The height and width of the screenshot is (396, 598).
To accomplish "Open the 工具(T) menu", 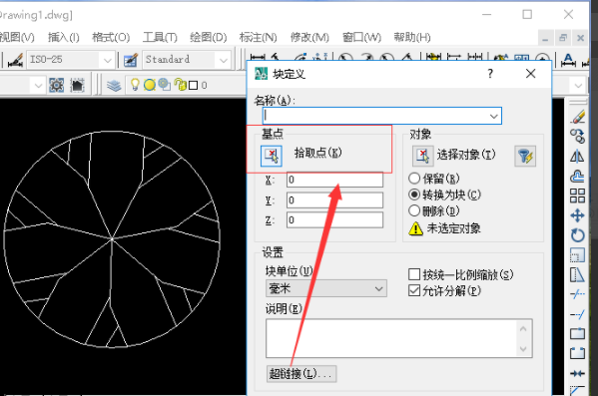I will point(160,37).
